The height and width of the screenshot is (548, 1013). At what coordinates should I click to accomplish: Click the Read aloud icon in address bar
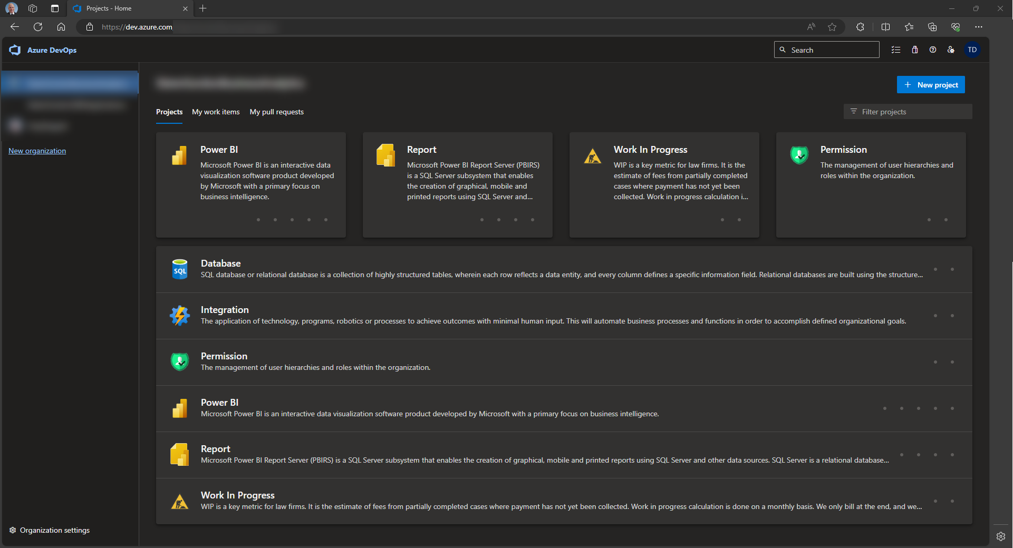811,27
